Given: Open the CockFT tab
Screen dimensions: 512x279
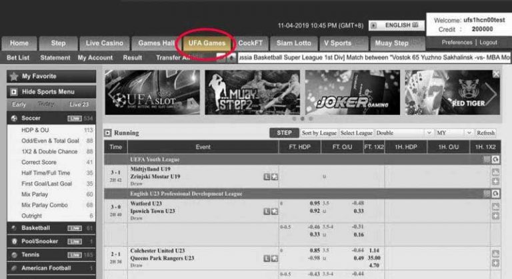Looking at the screenshot, I should (x=251, y=43).
